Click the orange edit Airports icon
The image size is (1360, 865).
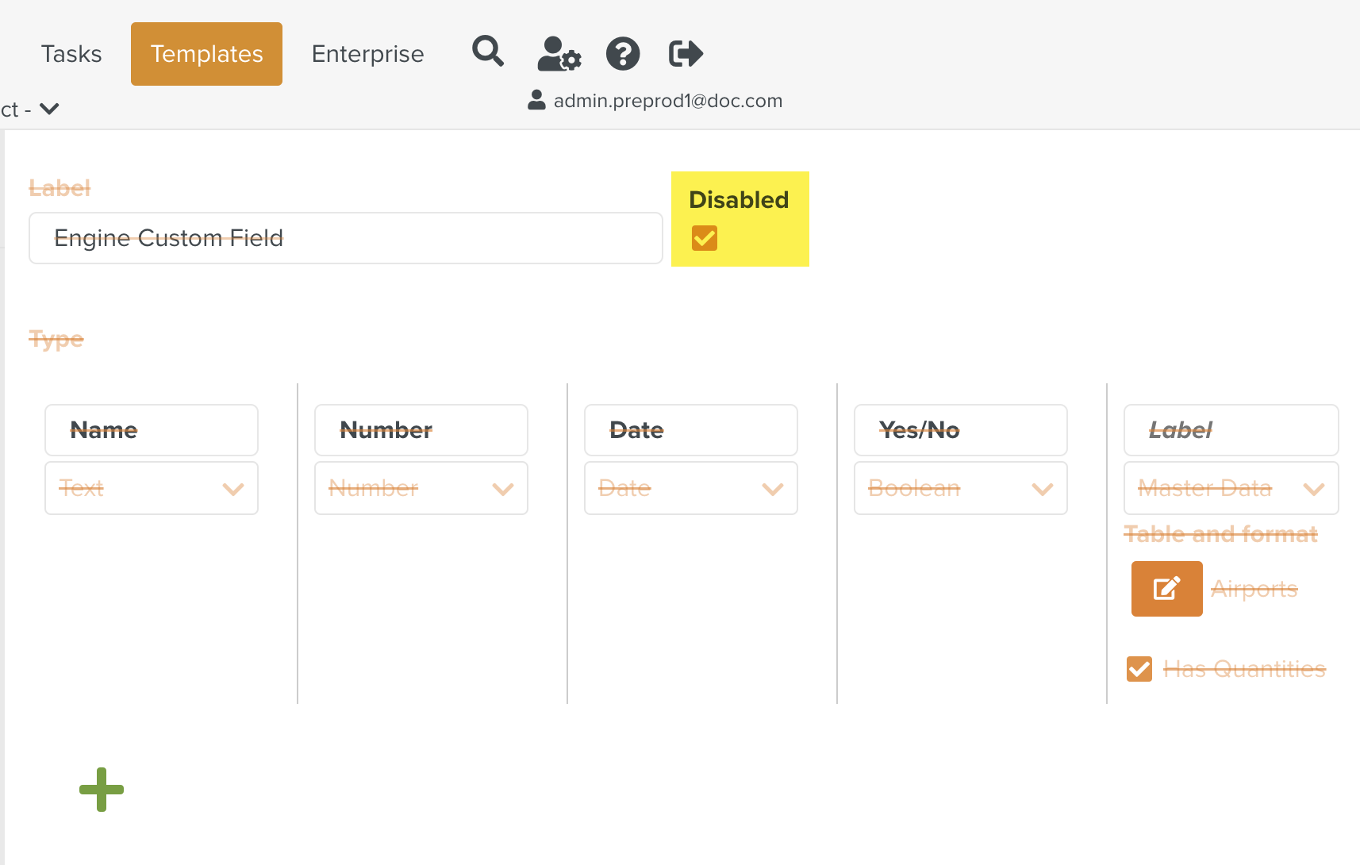tap(1166, 589)
